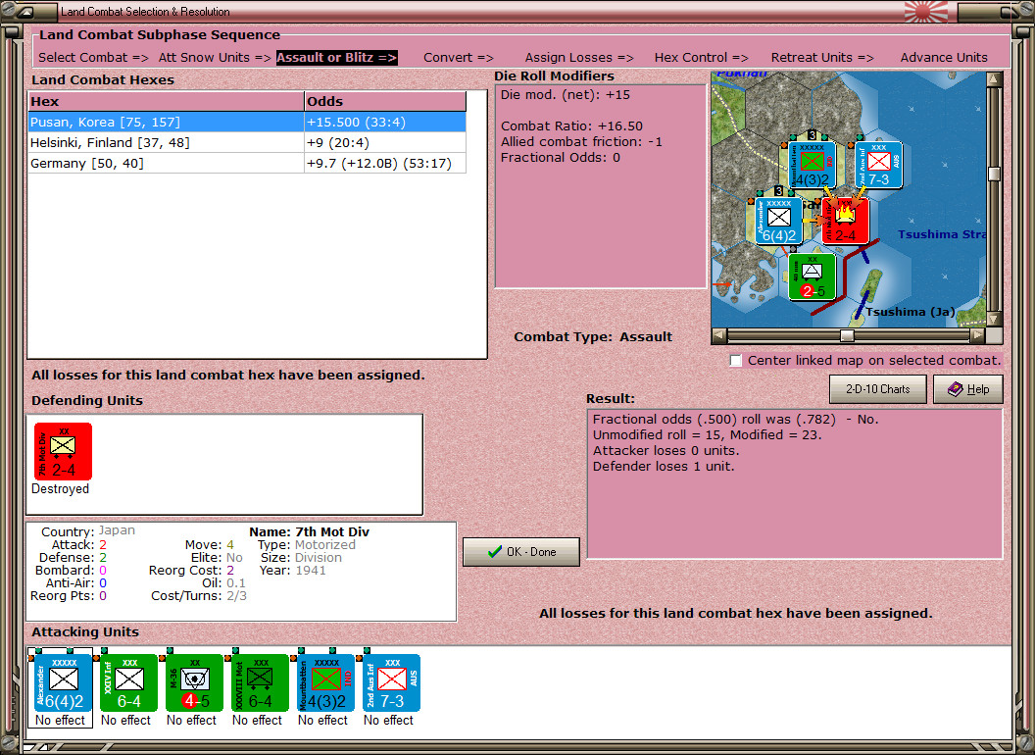The width and height of the screenshot is (1035, 755).
Task: Select the Alexander 6(4)2 attacking unit counter
Action: 63,683
